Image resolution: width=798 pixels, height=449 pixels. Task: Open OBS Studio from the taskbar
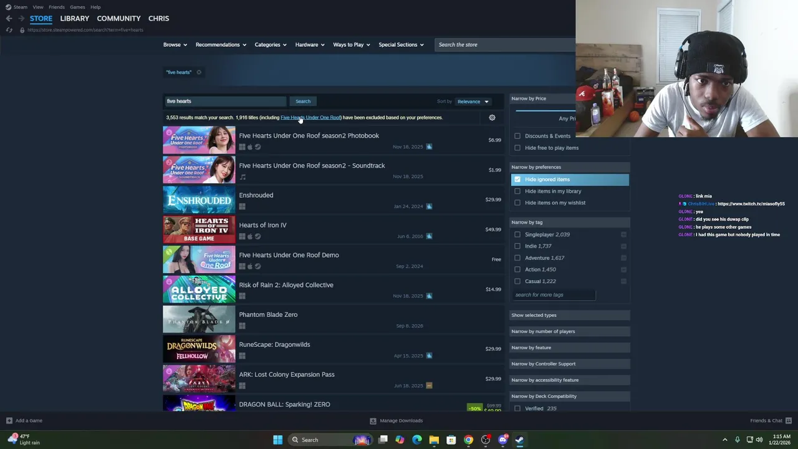486,440
